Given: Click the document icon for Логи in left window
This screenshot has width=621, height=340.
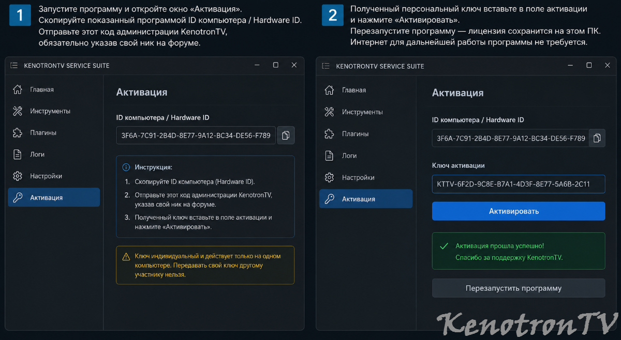Looking at the screenshot, I should [x=18, y=154].
